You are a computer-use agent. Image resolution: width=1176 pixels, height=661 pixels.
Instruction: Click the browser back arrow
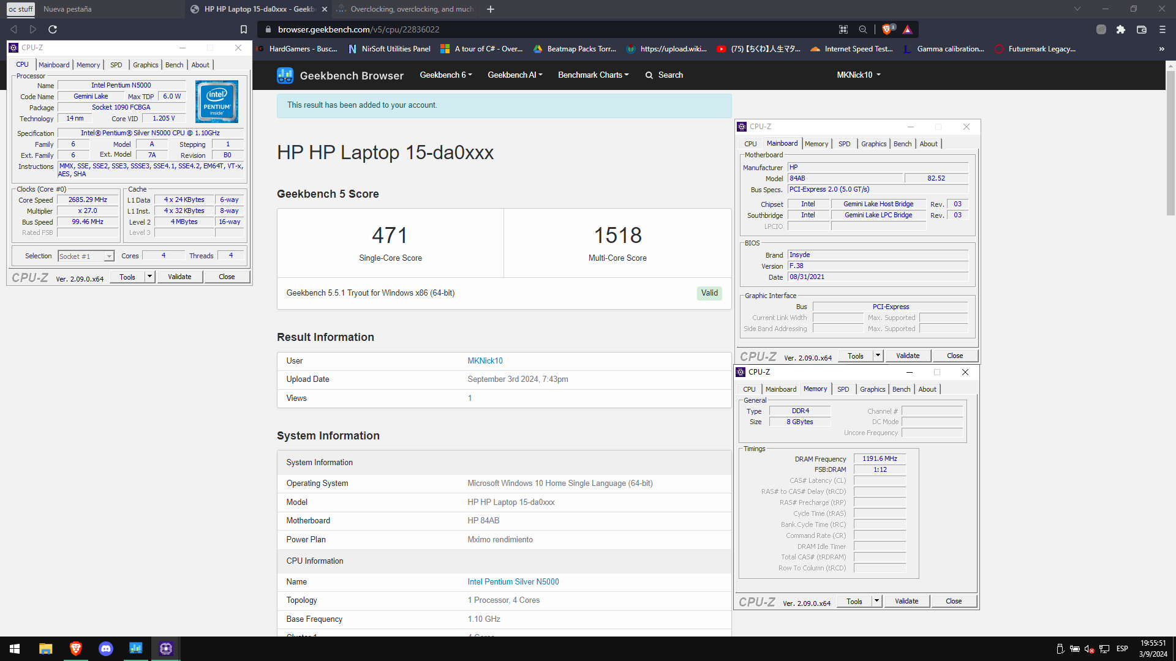pos(13,29)
